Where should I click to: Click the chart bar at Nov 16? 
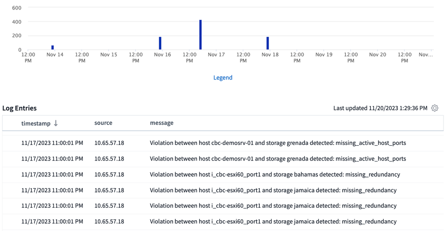click(x=160, y=43)
